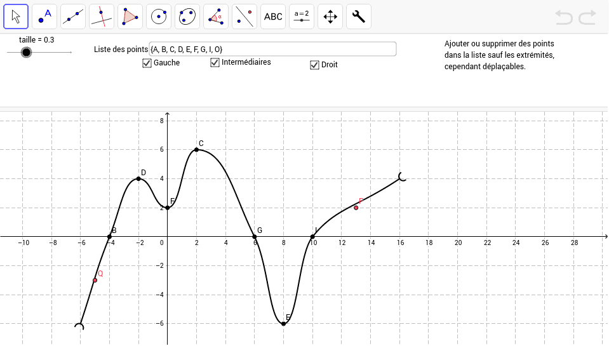
Task: Click the red point Q
Action: tap(95, 281)
